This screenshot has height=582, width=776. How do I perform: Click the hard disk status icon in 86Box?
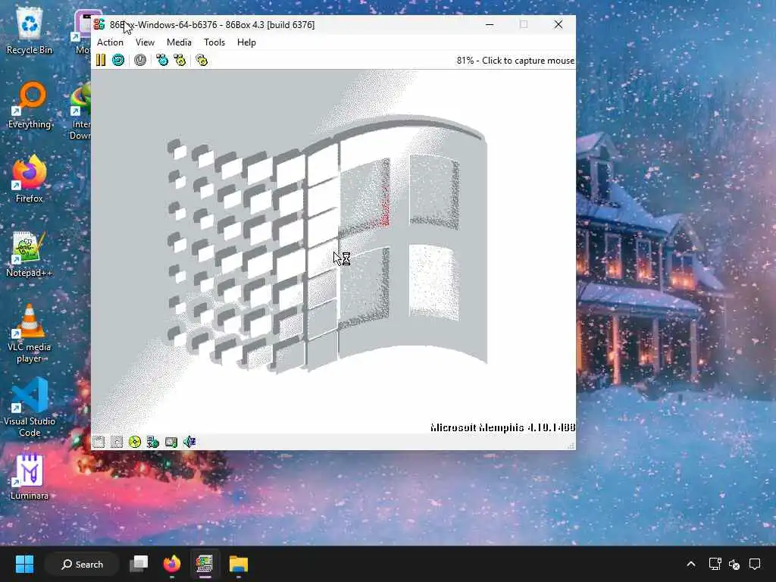171,442
